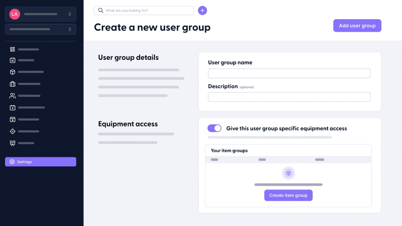This screenshot has height=226, width=402.
Task: Click the What are you looking for search box
Action: (x=144, y=10)
